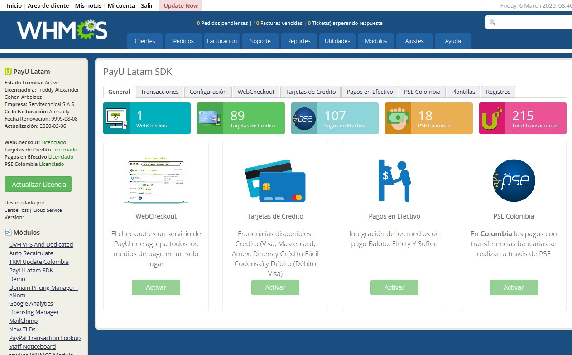Select the General tab
572x355 pixels.
(x=119, y=92)
